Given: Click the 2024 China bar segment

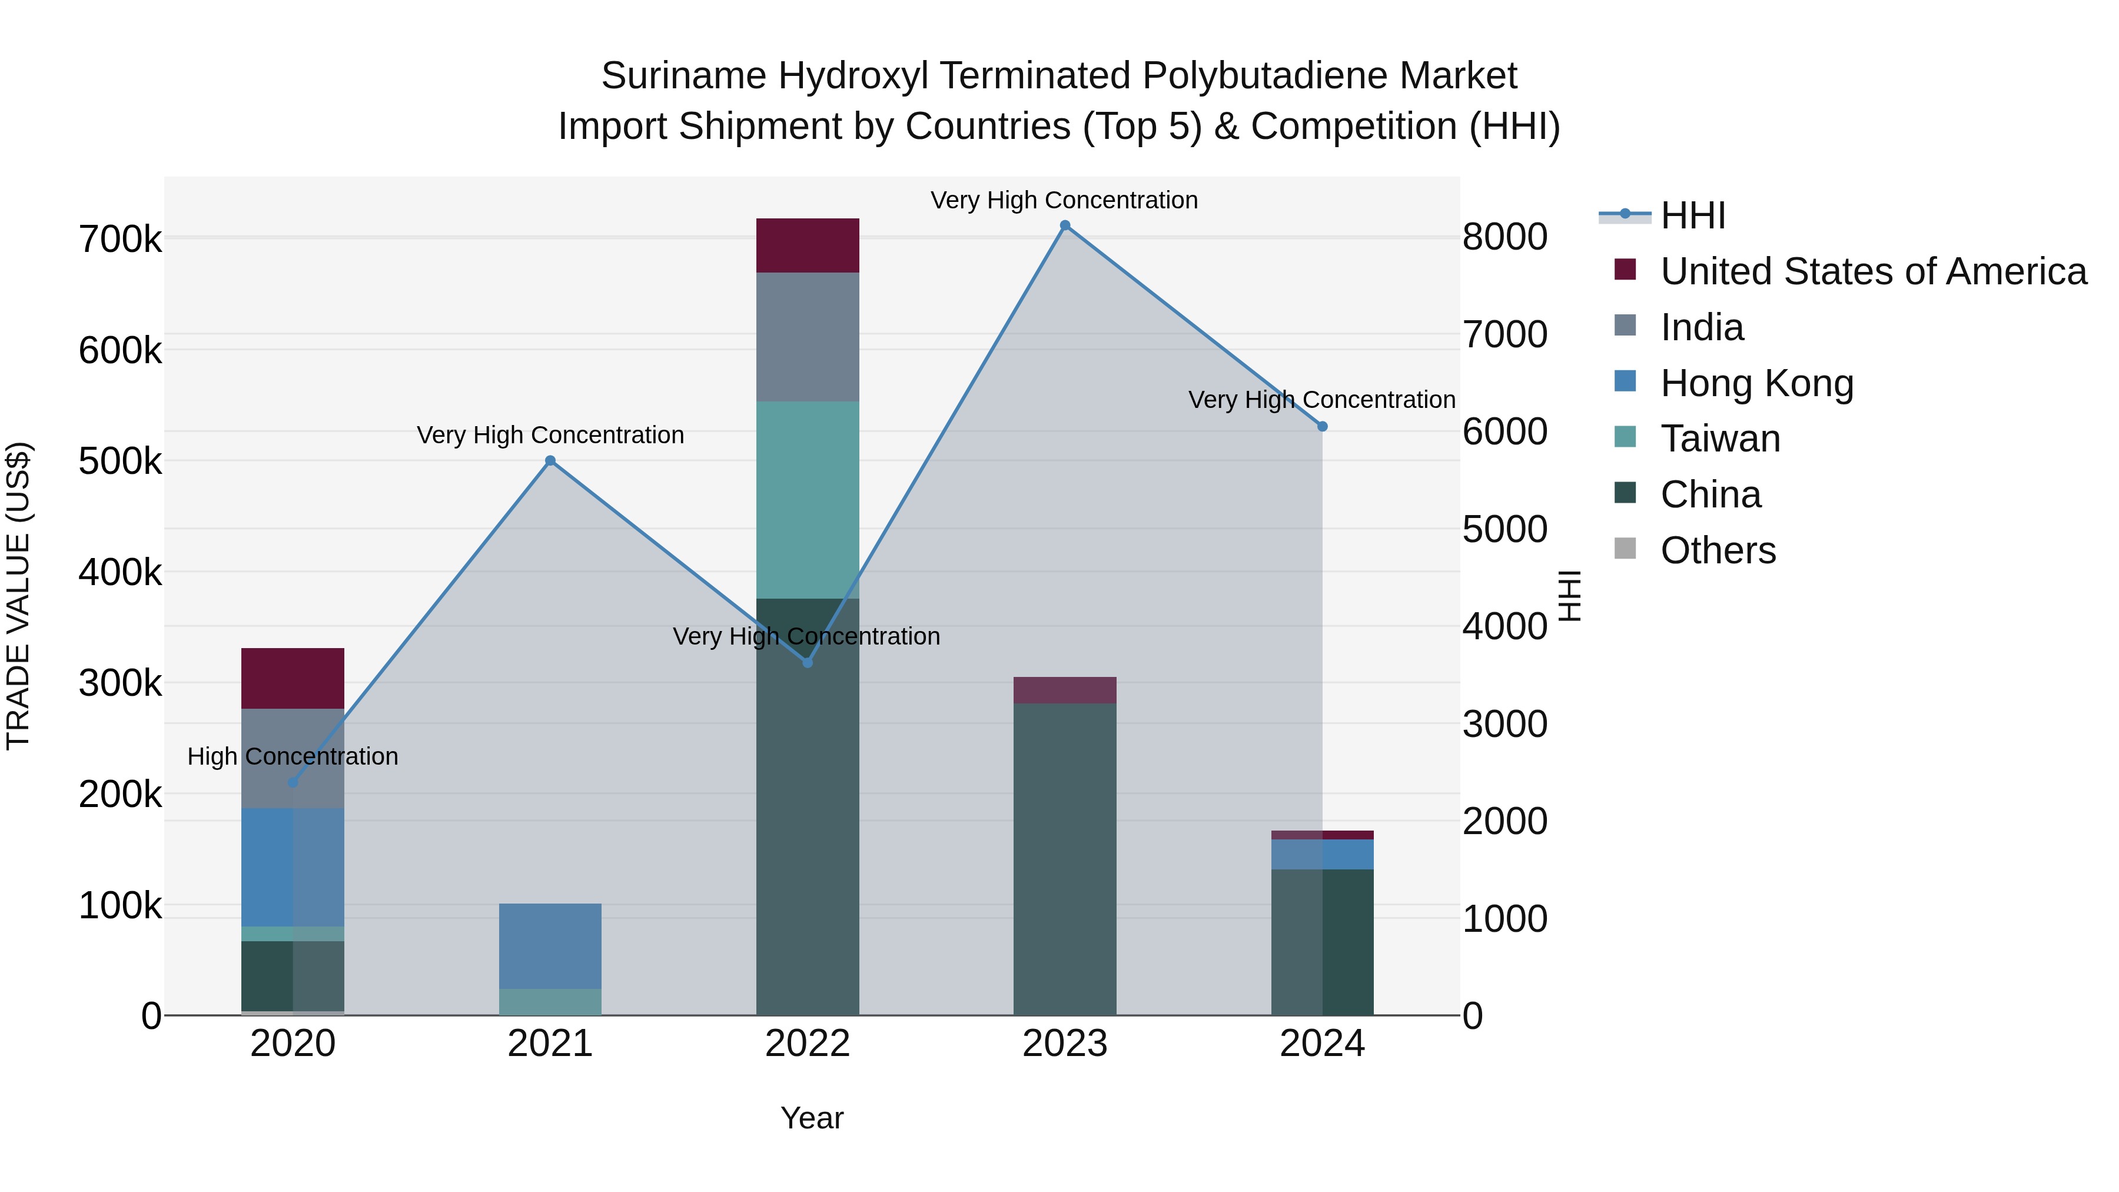Looking at the screenshot, I should 1323,942.
